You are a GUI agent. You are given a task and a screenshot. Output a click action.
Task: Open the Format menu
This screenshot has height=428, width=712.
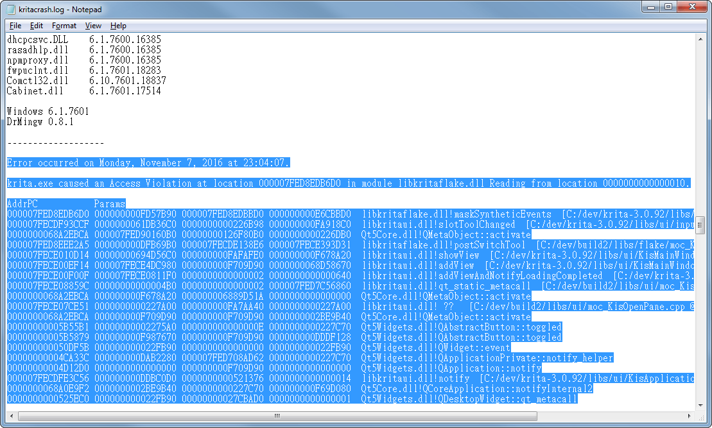(x=64, y=25)
